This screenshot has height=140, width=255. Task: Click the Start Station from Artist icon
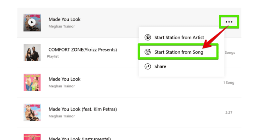148,37
